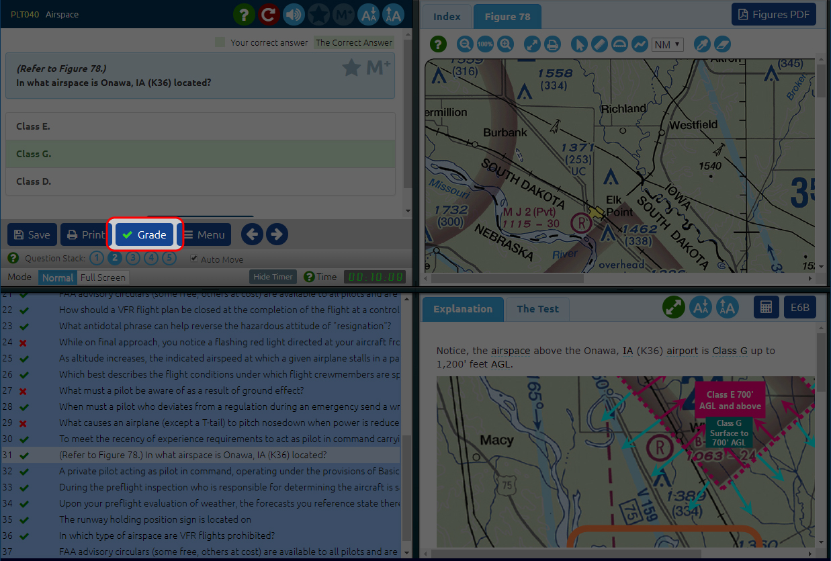The height and width of the screenshot is (561, 831).
Task: Reset figure zoom to 100%
Action: [485, 44]
